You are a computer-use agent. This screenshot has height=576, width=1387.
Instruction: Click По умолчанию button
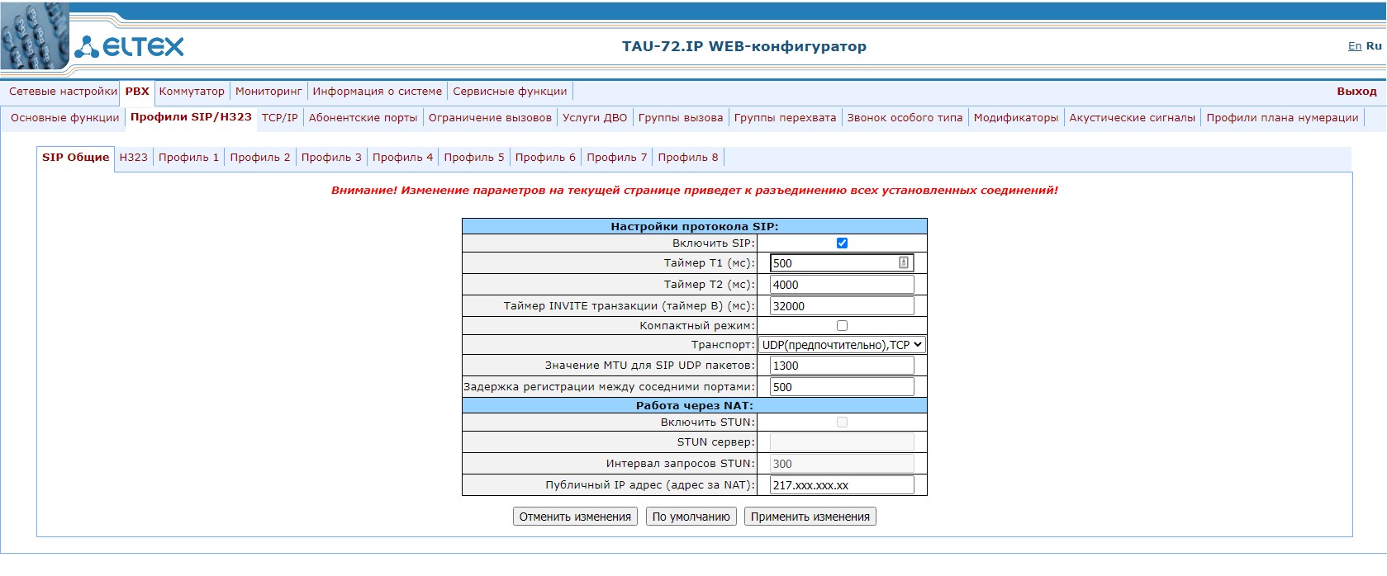click(691, 517)
